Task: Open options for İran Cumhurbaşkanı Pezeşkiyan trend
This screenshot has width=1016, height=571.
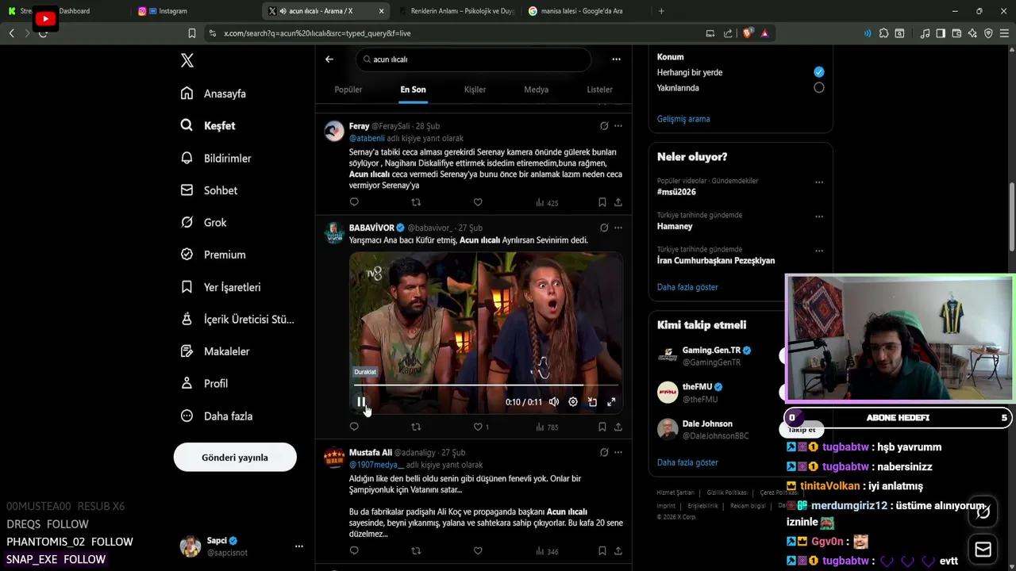Action: coord(819,251)
